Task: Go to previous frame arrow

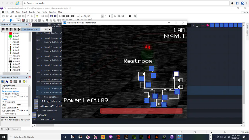Action: point(106,16)
